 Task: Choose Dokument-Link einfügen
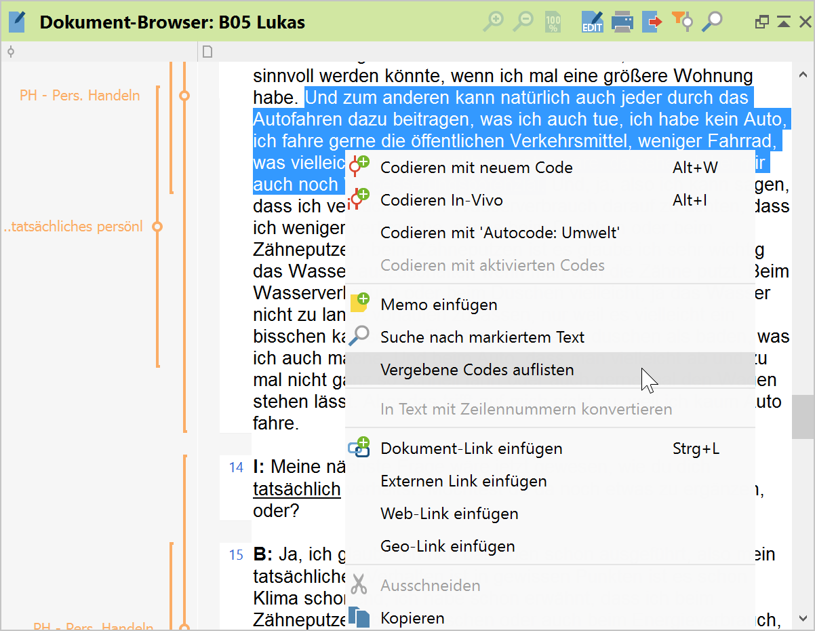tap(550, 448)
